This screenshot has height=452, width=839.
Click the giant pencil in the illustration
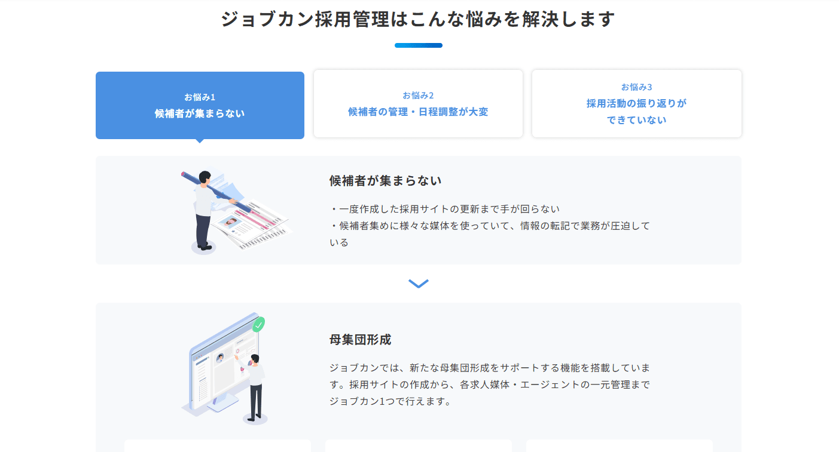click(215, 189)
